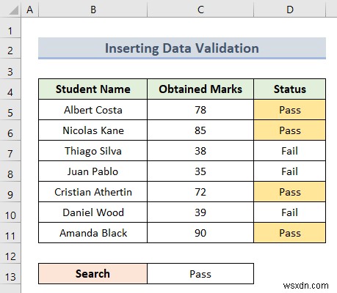Click the Search label cell
The width and height of the screenshot is (337, 293).
pyautogui.click(x=93, y=273)
